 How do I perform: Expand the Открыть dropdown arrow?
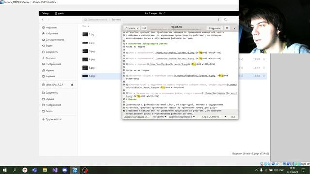pos(138,28)
